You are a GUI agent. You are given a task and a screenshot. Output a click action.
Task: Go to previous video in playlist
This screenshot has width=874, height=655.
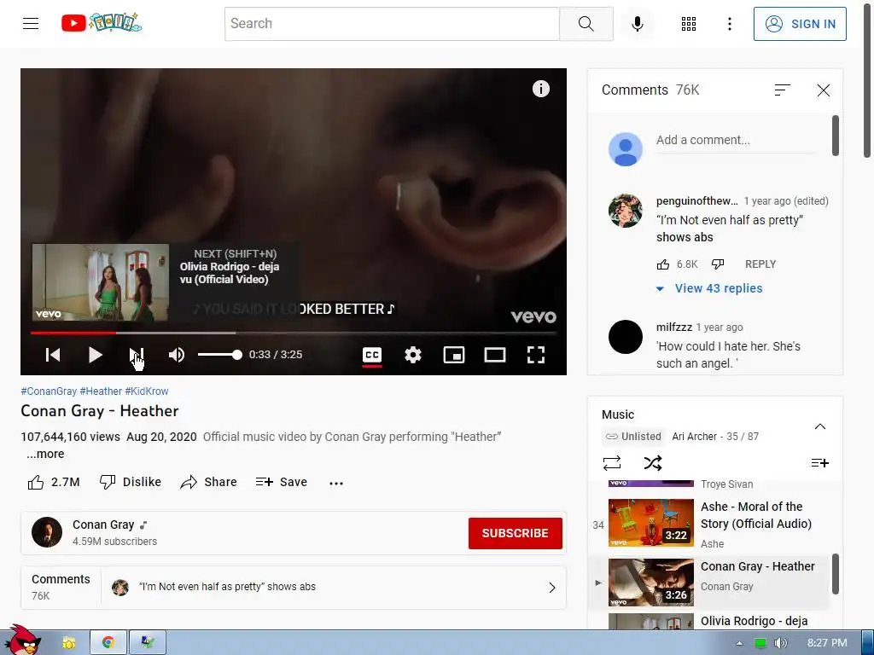(x=53, y=355)
